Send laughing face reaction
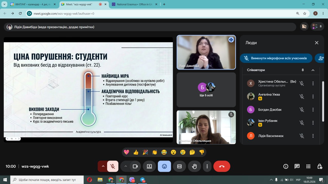Viewport: 328px width, 184px height. [164, 152]
